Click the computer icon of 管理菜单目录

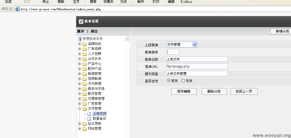coord(80,39)
